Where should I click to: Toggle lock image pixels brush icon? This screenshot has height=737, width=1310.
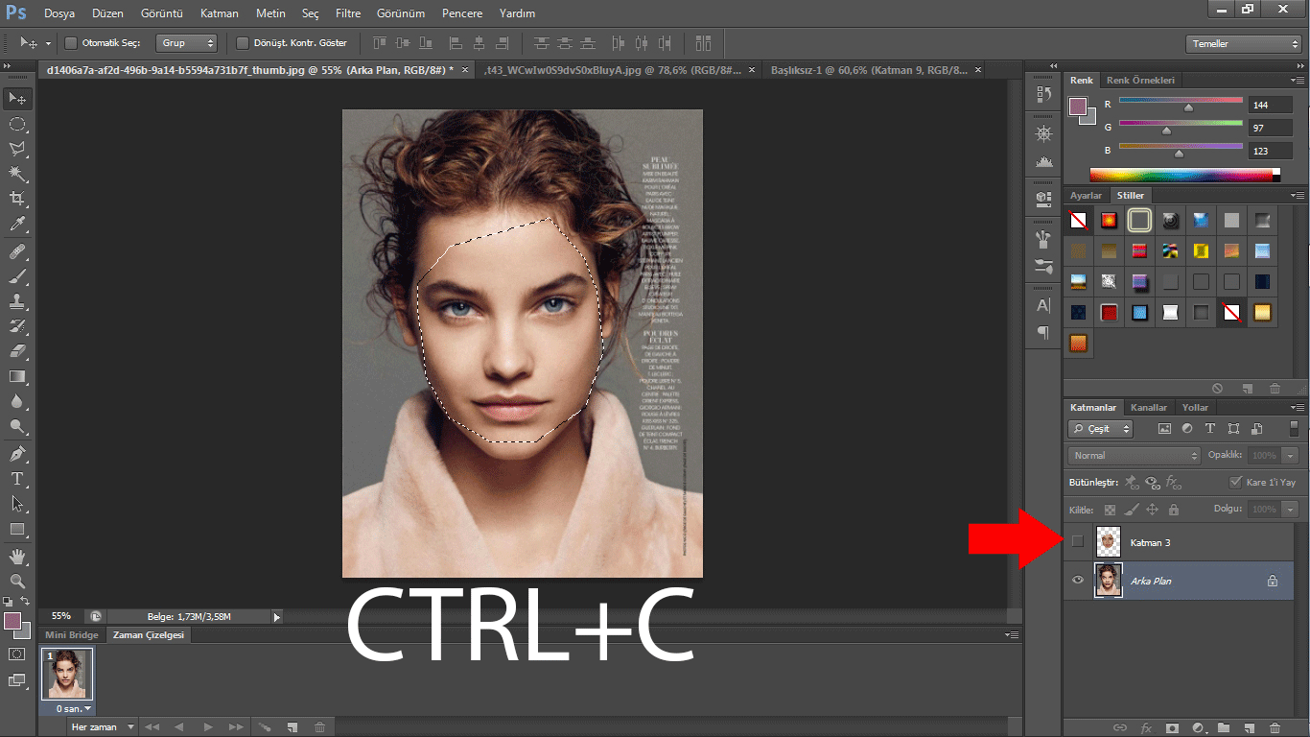click(1131, 510)
